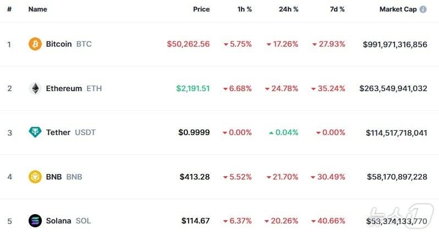The width and height of the screenshot is (439, 235).
Task: Click the Tether coin logo icon
Action: [35, 132]
